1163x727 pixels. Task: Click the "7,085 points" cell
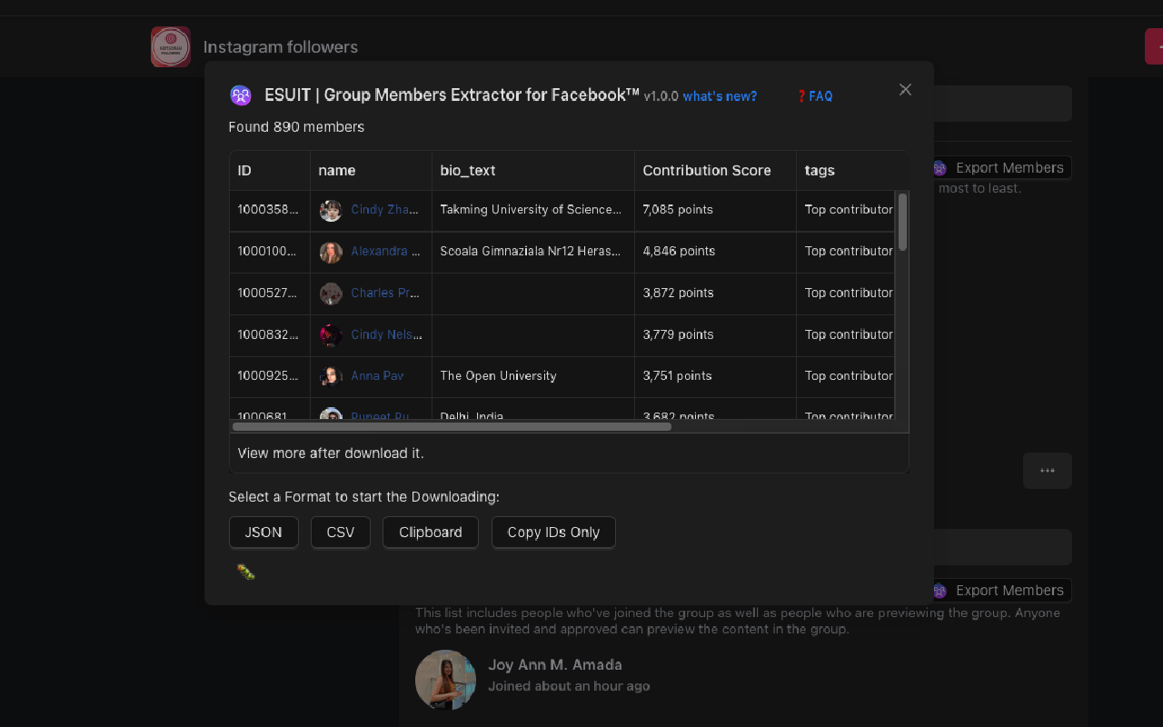[x=715, y=210]
